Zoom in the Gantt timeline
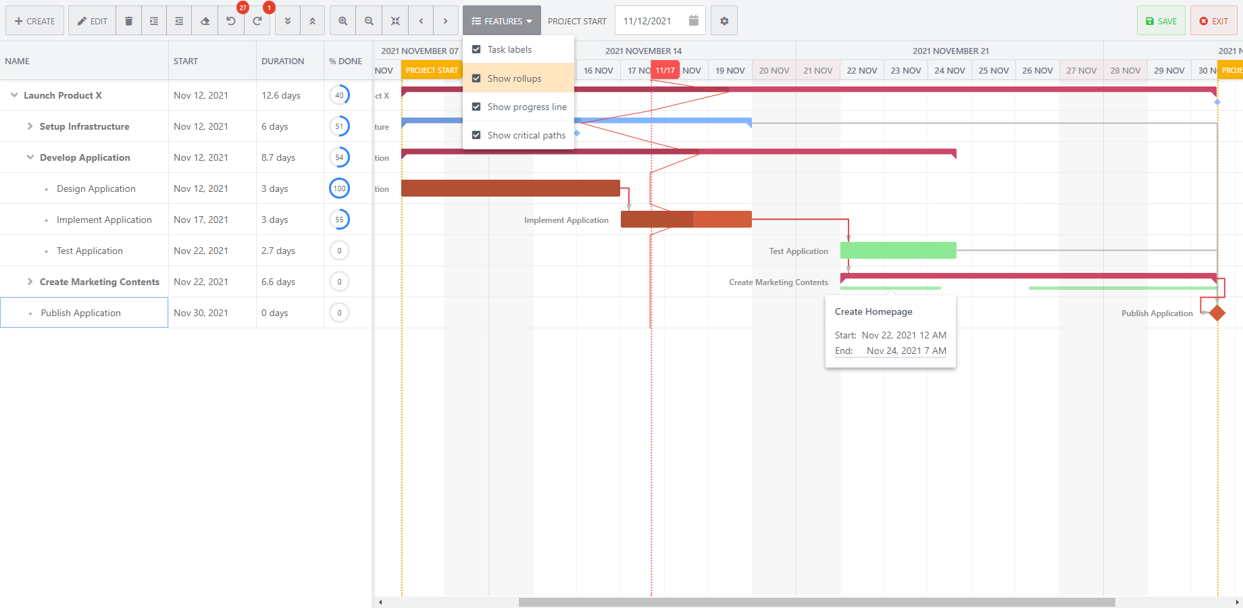The height and width of the screenshot is (608, 1243). pos(343,21)
